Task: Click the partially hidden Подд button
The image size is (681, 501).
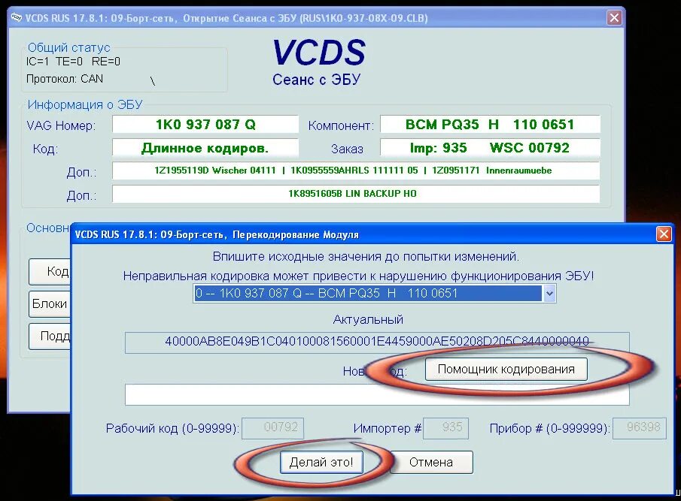Action: [x=50, y=337]
